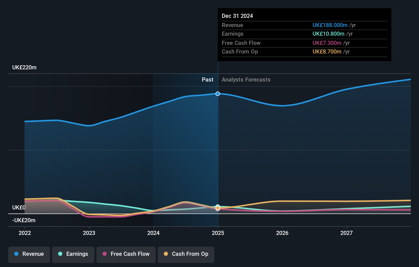
Task: Click the orange Cash From Op dot icon
Action: (x=166, y=254)
